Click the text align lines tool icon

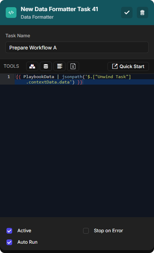(x=59, y=66)
